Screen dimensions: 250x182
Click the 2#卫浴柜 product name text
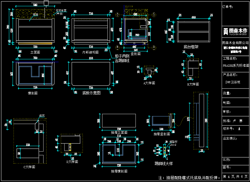233,82
